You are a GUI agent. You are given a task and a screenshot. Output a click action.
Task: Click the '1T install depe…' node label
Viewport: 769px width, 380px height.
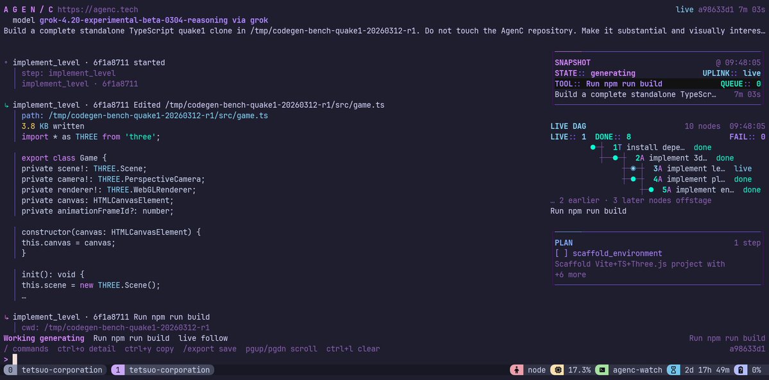tap(648, 147)
